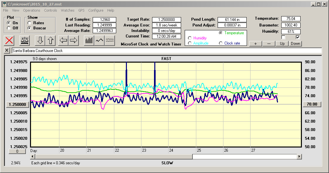The height and width of the screenshot is (173, 329).
Task: Click the MicroSet app icon in title bar
Action: [x=4, y=4]
